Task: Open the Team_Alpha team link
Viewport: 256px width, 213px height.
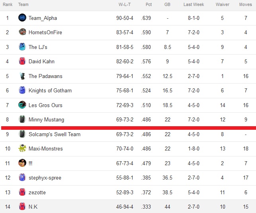Action: [x=43, y=18]
